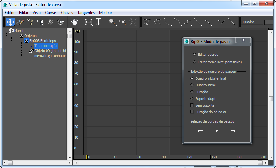Set tangents to Auto
Viewport: 276px width, 168px height.
pos(147,22)
